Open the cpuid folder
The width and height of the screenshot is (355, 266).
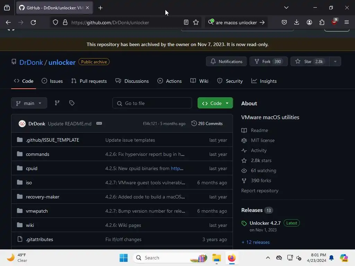(x=32, y=169)
